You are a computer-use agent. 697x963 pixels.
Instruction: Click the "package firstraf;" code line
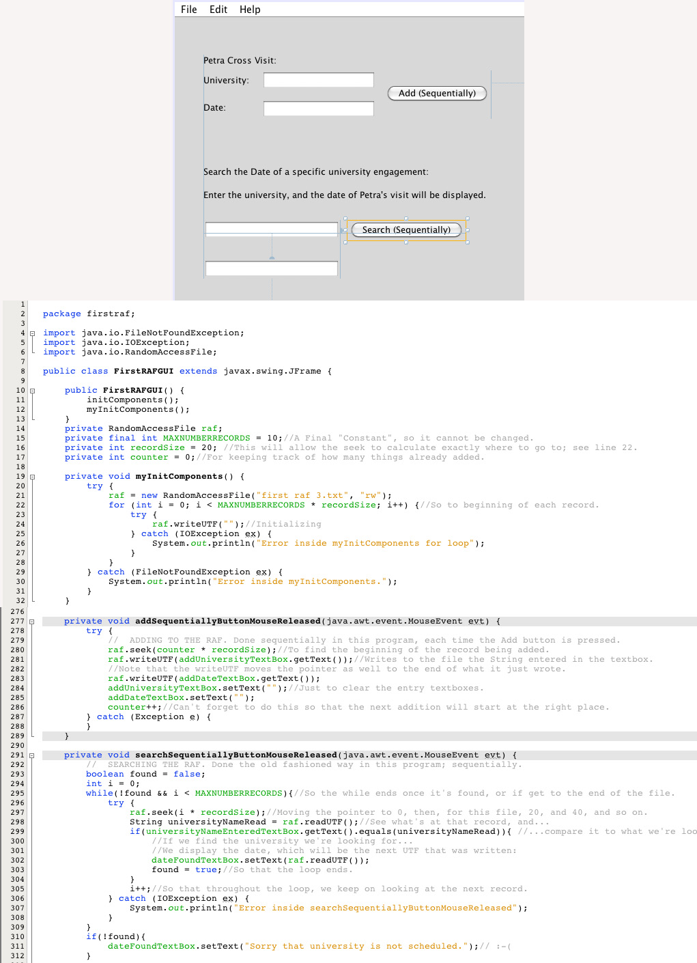point(89,314)
